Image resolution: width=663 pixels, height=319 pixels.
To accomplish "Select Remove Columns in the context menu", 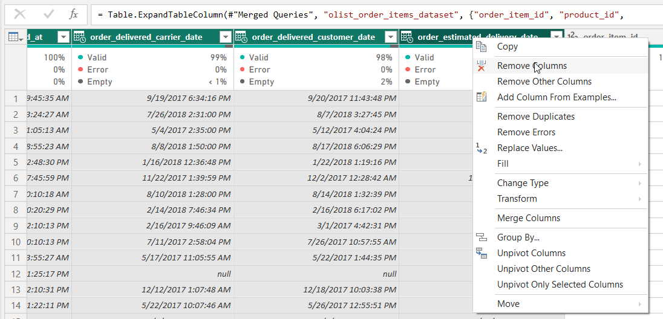I will [x=560, y=66].
